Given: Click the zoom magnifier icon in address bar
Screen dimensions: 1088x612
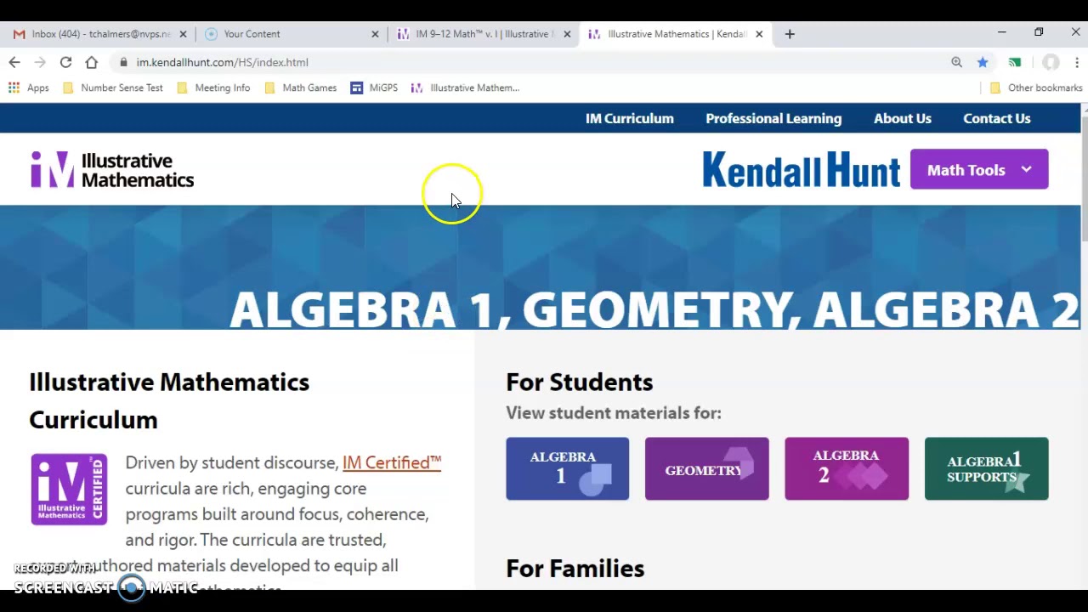Looking at the screenshot, I should click(x=957, y=62).
